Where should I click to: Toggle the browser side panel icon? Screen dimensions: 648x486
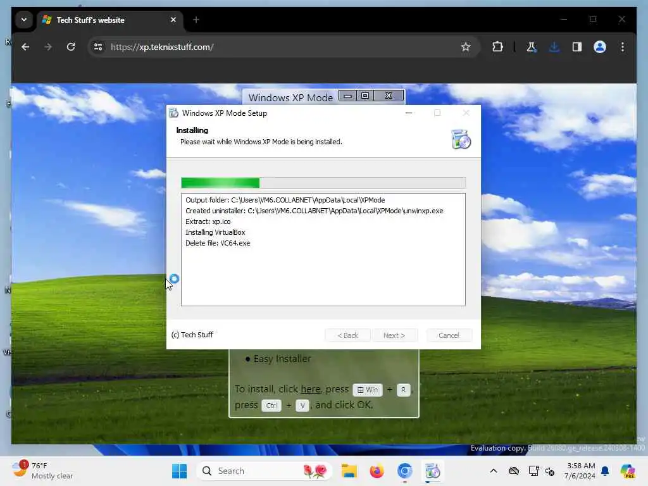[577, 47]
